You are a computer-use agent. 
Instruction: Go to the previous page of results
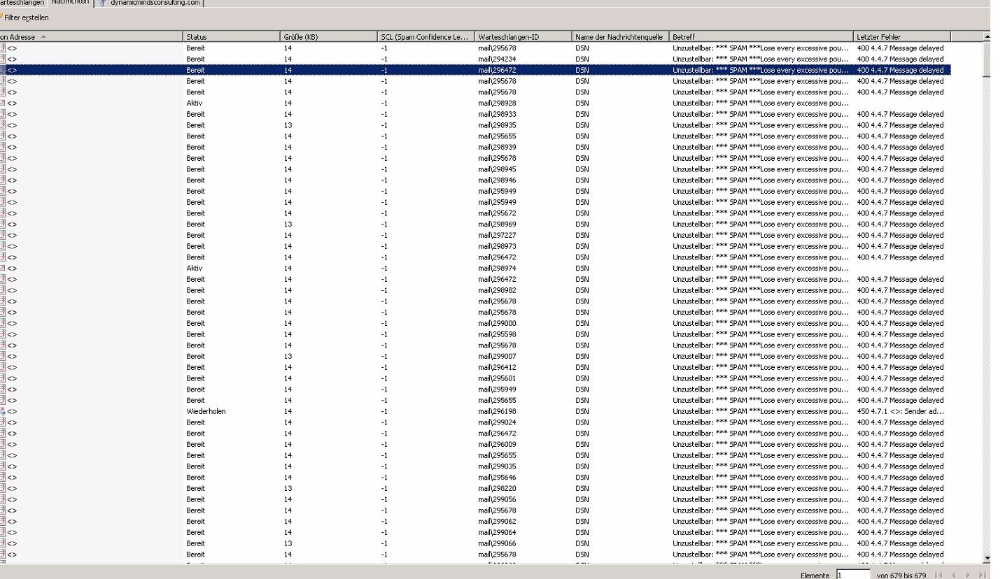[x=953, y=576]
